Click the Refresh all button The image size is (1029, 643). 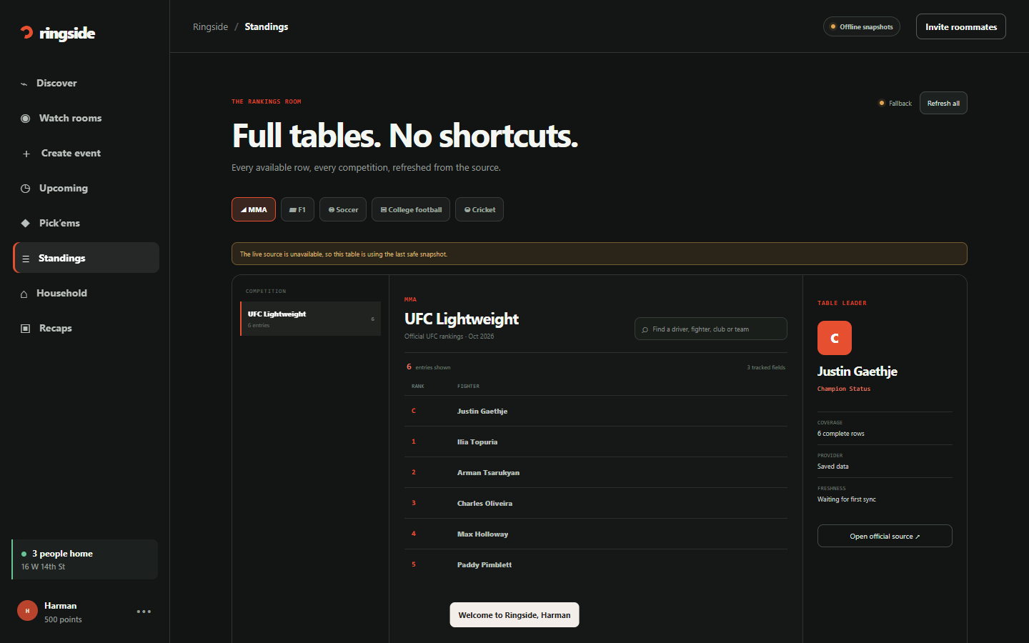pos(943,103)
